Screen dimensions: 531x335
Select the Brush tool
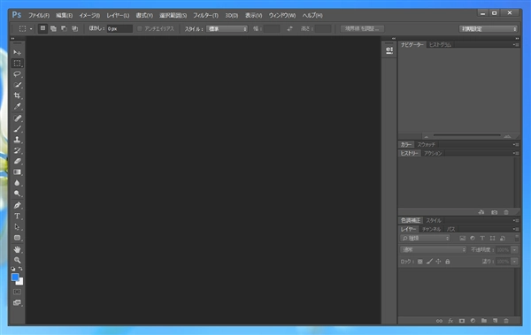(17, 129)
